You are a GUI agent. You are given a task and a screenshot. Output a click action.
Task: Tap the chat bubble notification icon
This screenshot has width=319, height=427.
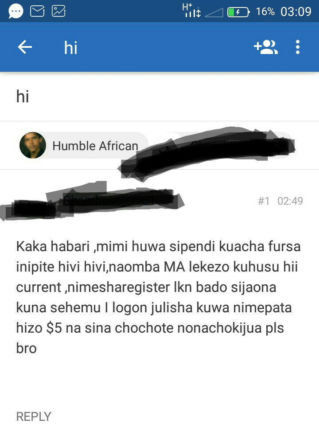(16, 12)
